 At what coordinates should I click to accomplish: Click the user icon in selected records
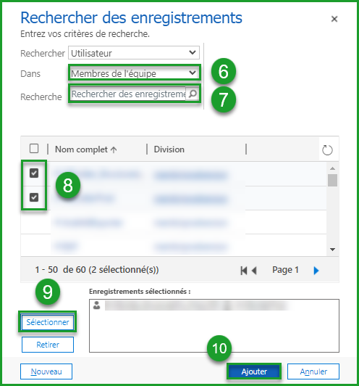(97, 305)
